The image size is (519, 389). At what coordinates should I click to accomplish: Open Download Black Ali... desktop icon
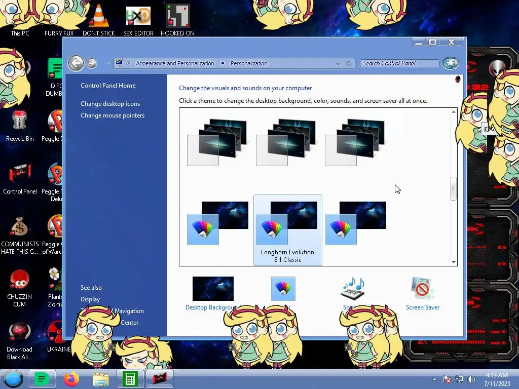coord(20,341)
